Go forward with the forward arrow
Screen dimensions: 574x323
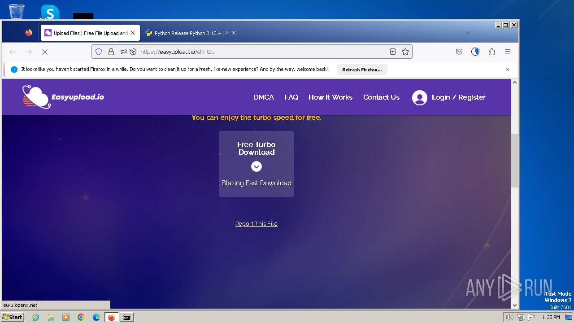pos(29,52)
